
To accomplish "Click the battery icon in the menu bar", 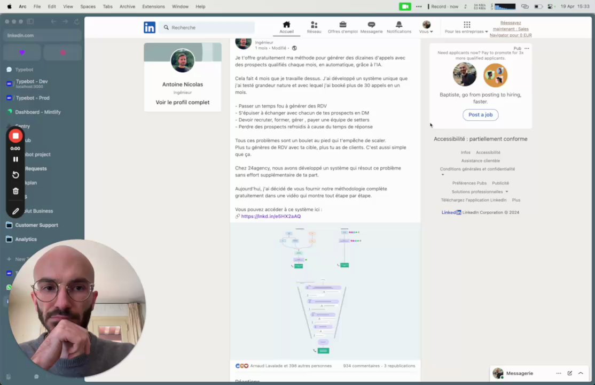I will click(538, 6).
